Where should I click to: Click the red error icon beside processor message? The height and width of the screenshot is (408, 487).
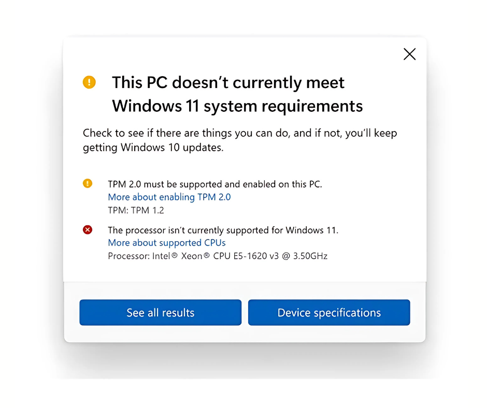point(88,230)
